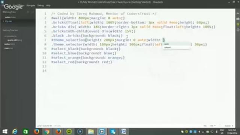Open the Getting Started project dropdown
Screen dimensions: 240x135
click(x=10, y=30)
